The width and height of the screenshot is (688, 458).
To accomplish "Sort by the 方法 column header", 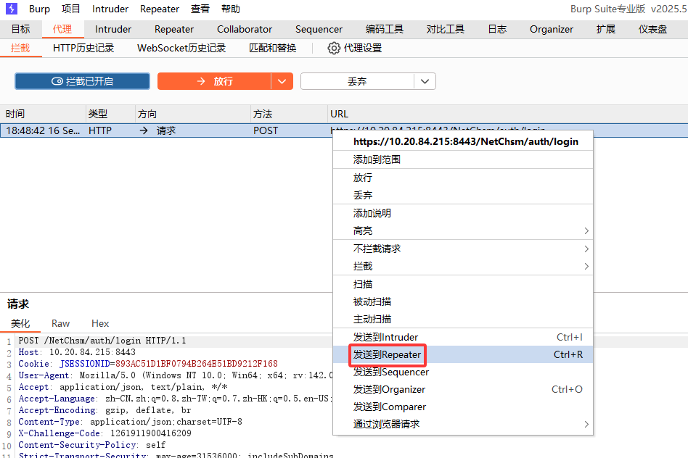I will [x=289, y=114].
